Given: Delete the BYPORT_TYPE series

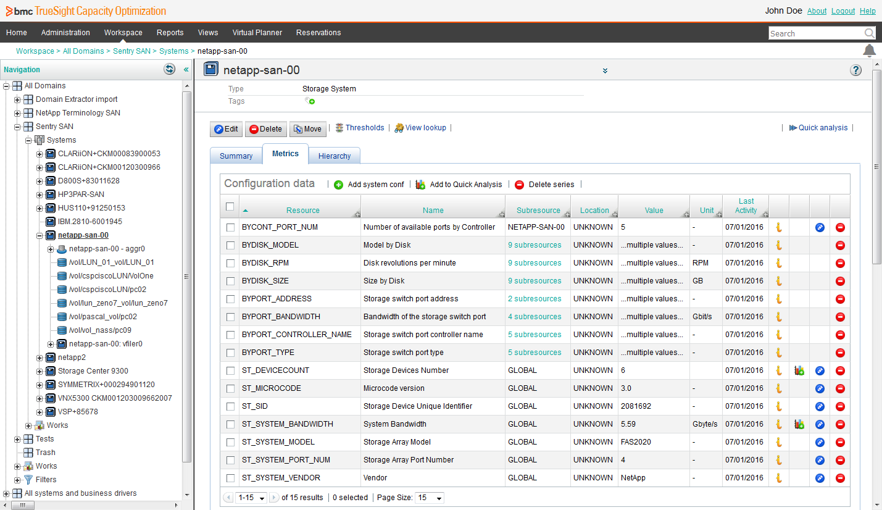Looking at the screenshot, I should 839,353.
